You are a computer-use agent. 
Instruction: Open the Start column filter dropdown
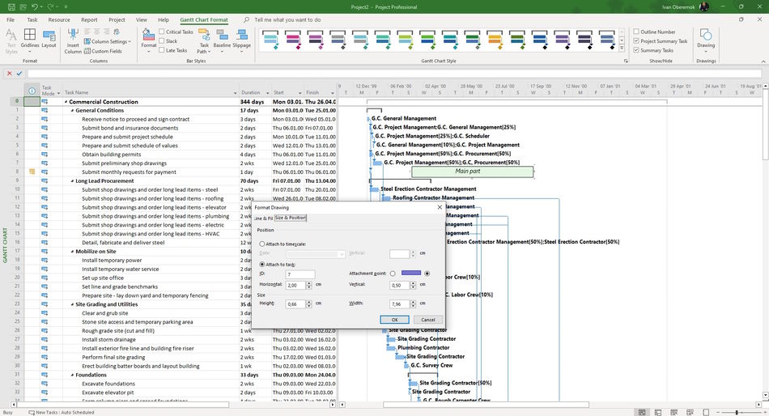(300, 93)
